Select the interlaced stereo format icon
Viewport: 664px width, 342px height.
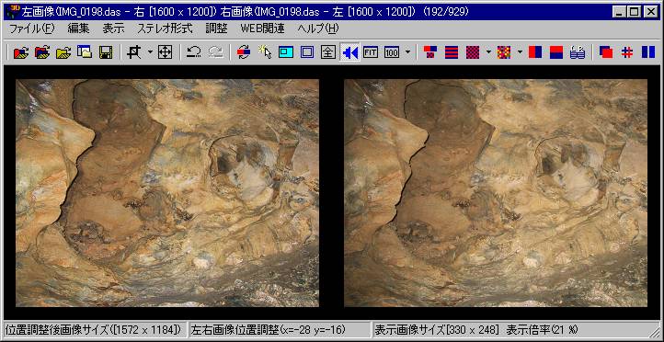pos(452,52)
